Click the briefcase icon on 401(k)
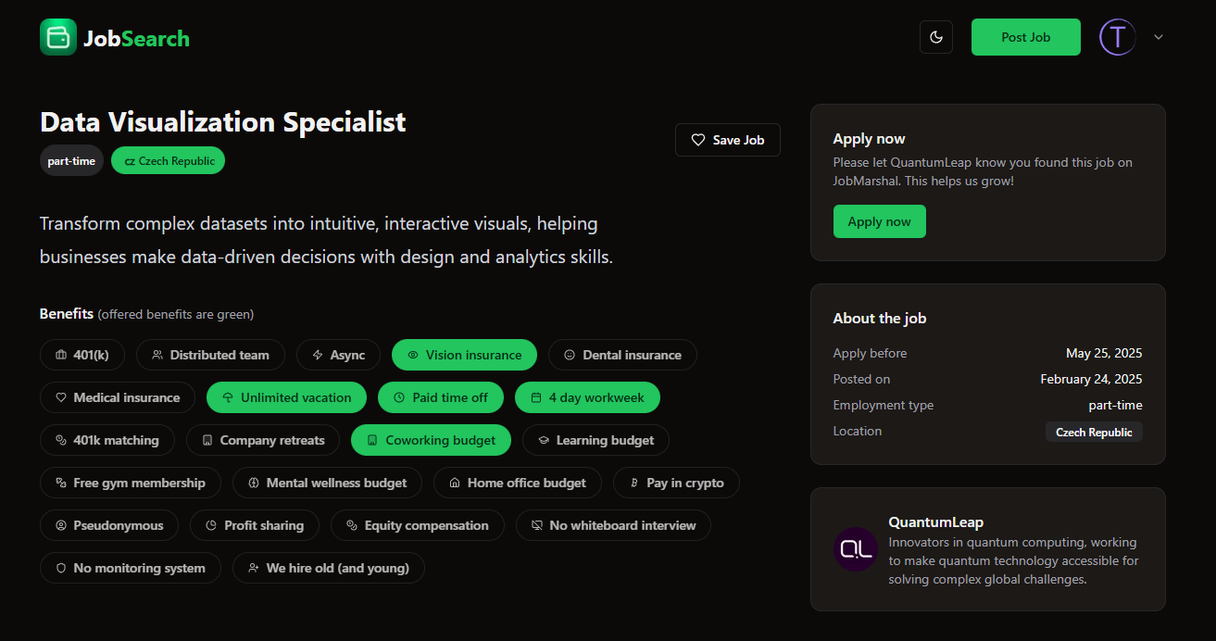 tap(60, 355)
